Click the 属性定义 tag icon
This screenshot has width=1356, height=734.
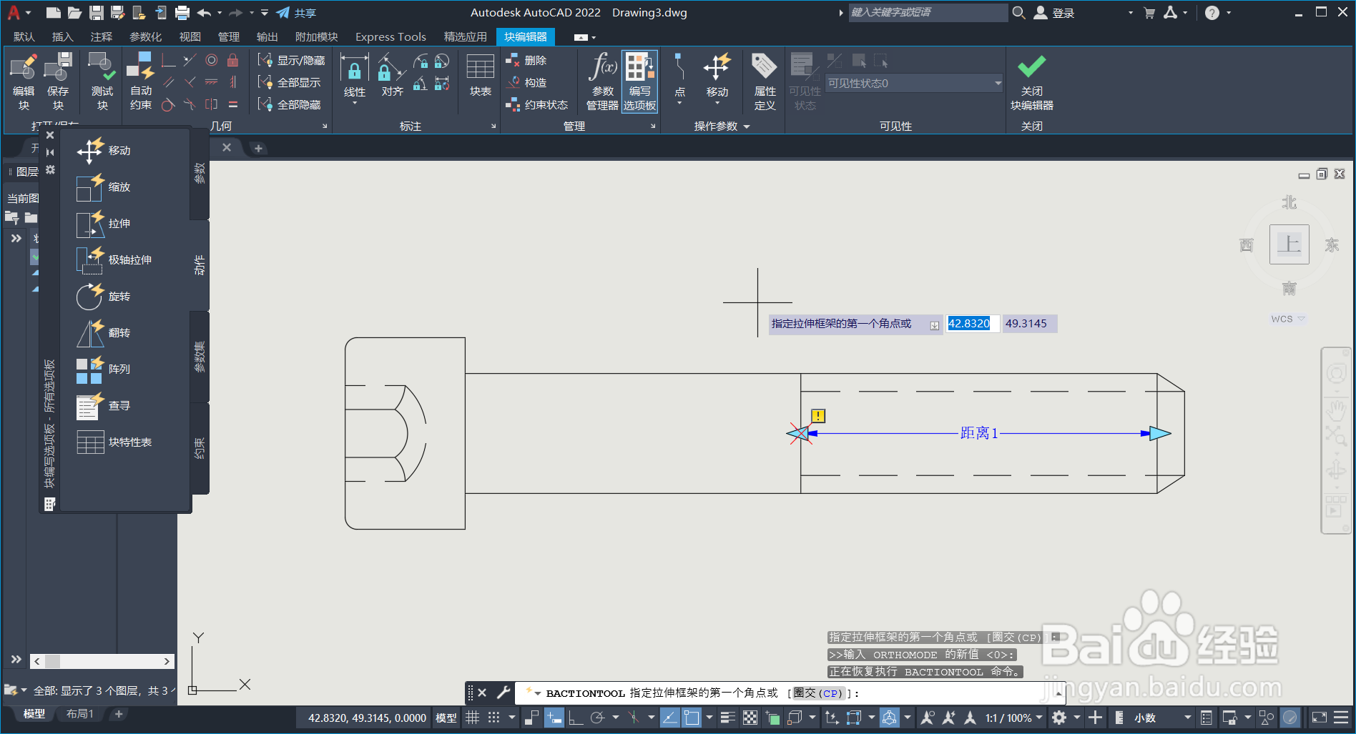click(765, 81)
